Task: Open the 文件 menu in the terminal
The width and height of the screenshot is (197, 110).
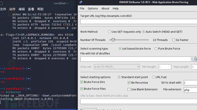Action: tap(3, 9)
